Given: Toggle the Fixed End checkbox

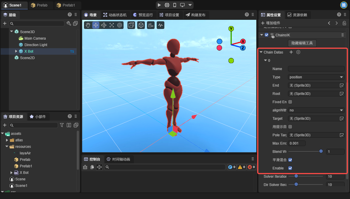Looking at the screenshot, I should click(x=290, y=102).
